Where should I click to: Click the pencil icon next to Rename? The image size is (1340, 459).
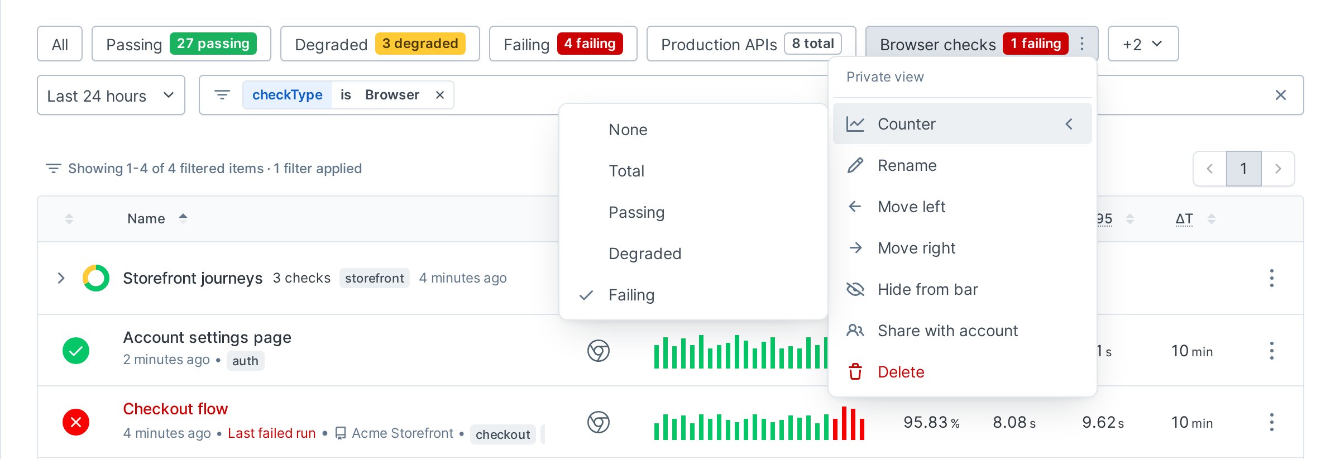[x=855, y=165]
